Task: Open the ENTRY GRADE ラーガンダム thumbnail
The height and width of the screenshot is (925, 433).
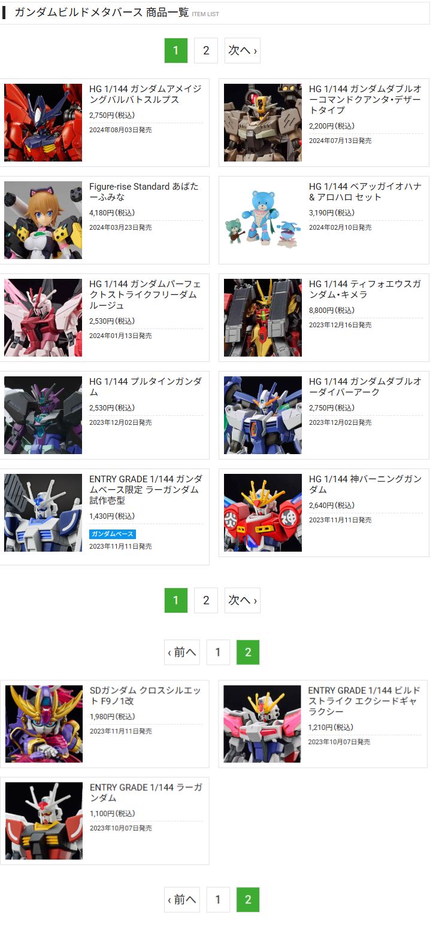Action: [x=44, y=821]
